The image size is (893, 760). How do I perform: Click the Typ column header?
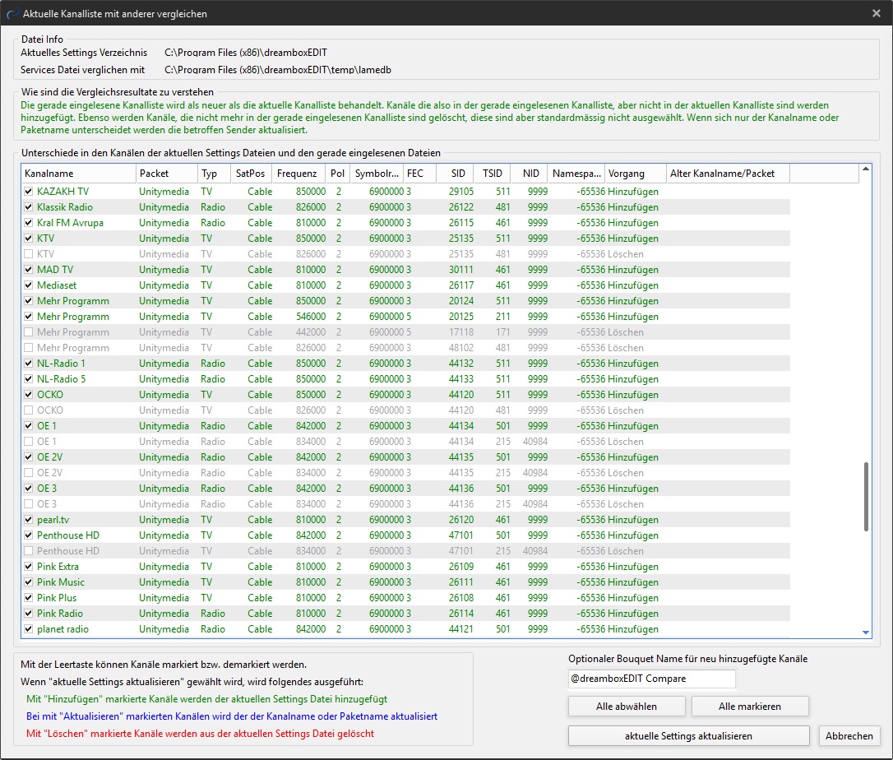[212, 174]
